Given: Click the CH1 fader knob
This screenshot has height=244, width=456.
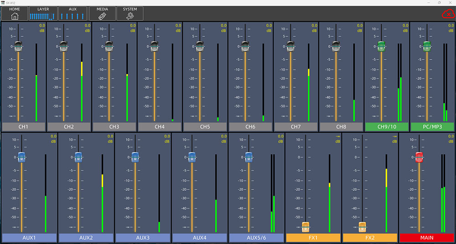Looking at the screenshot, I should click(18, 46).
